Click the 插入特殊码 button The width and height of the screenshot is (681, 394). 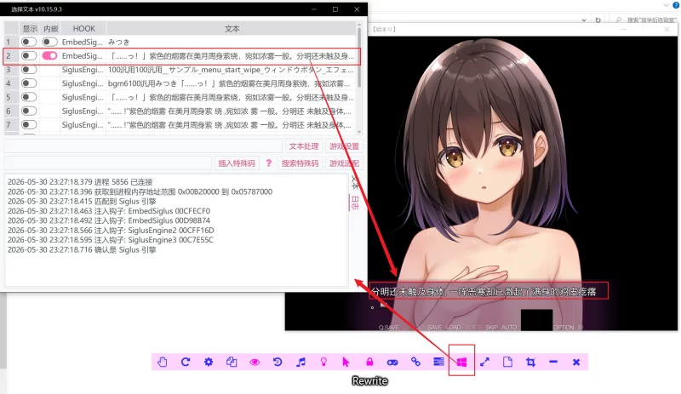237,163
